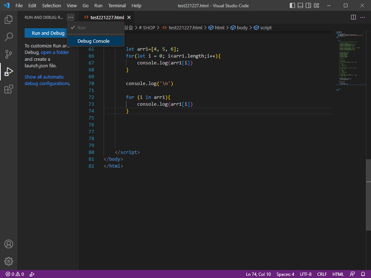The width and height of the screenshot is (371, 278).
Task: Click the closing </html> tag line
Action: pos(113,166)
